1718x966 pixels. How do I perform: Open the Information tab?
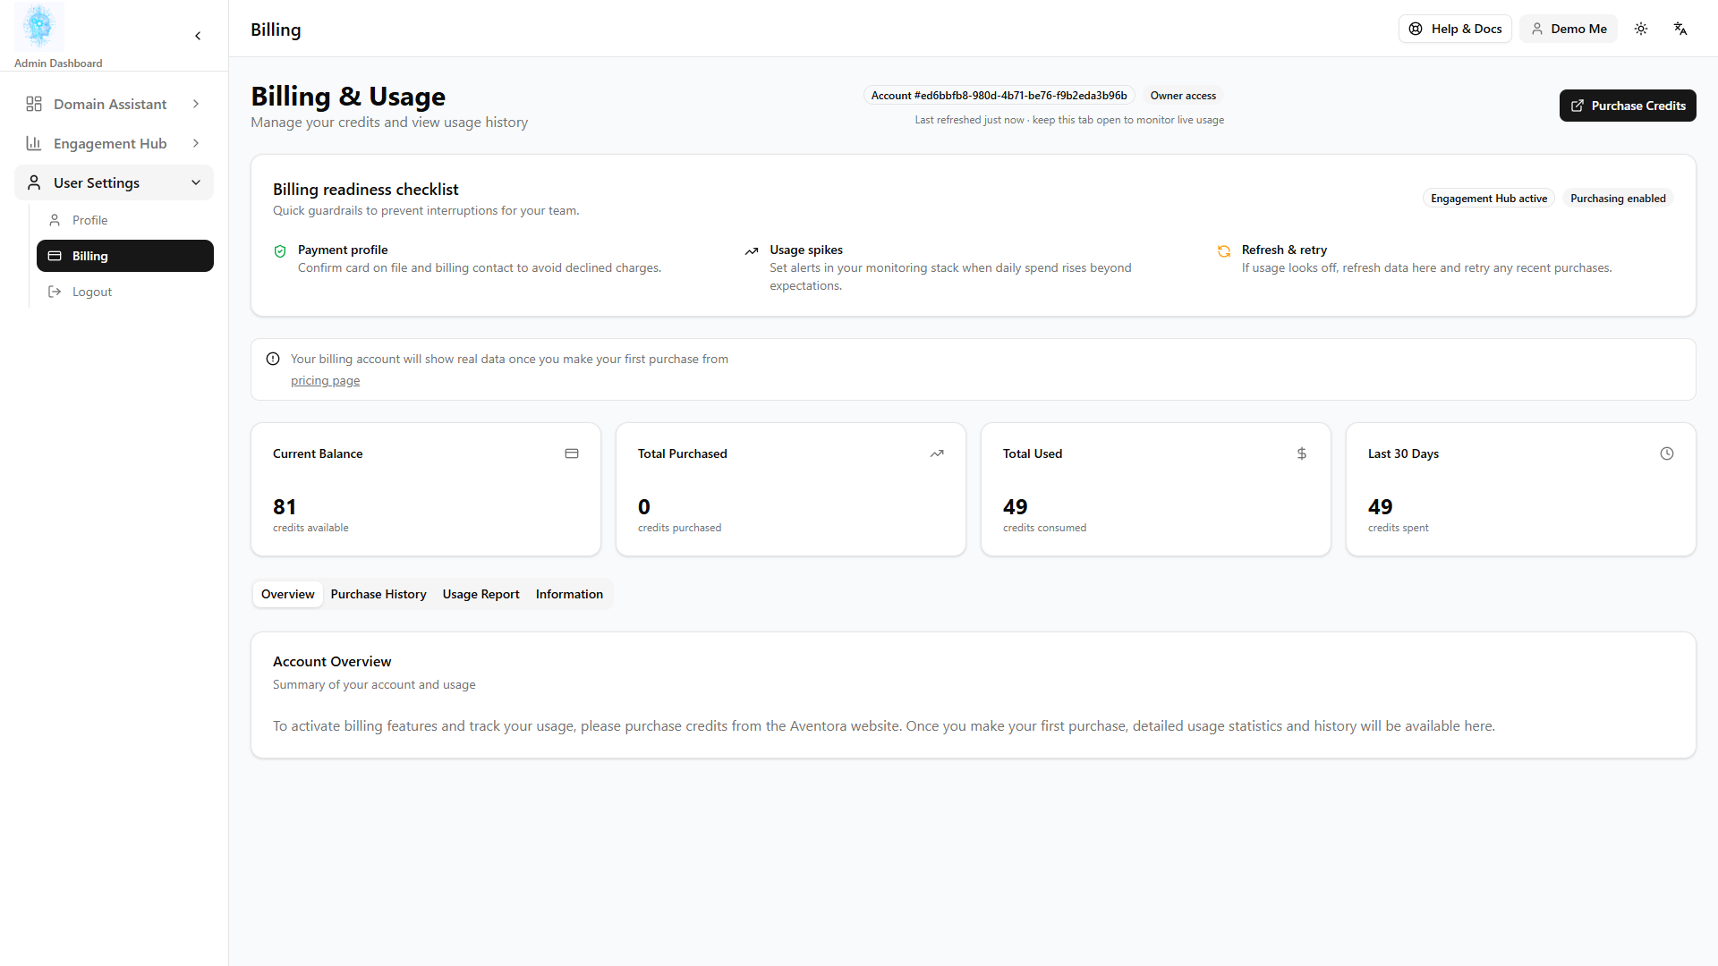point(569,594)
